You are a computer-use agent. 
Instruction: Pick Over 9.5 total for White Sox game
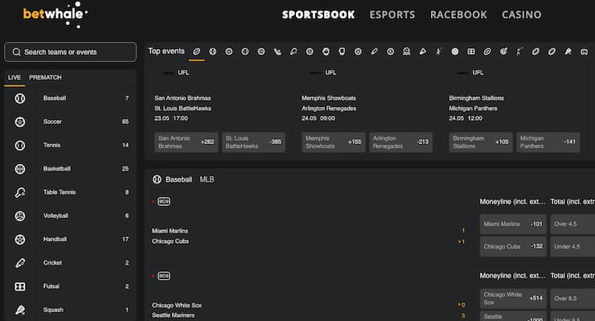572,298
